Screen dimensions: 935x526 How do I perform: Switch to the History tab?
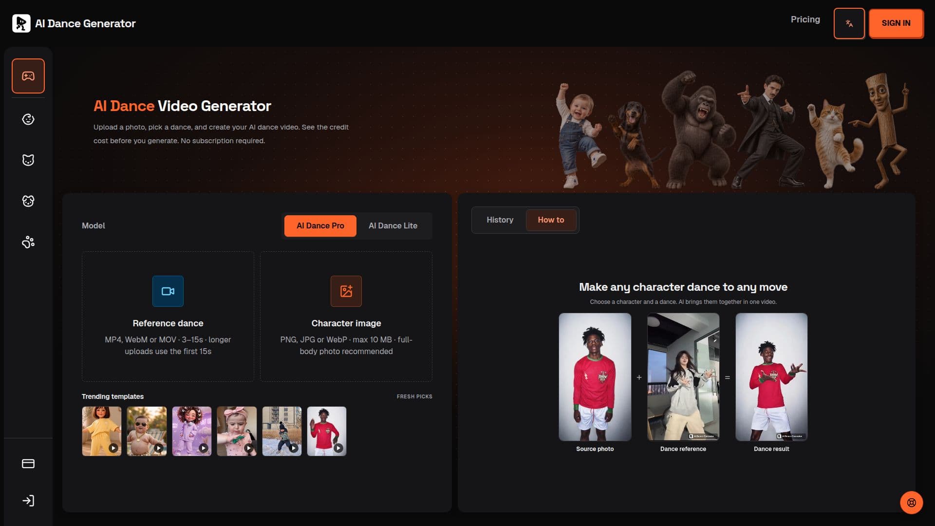pyautogui.click(x=500, y=220)
